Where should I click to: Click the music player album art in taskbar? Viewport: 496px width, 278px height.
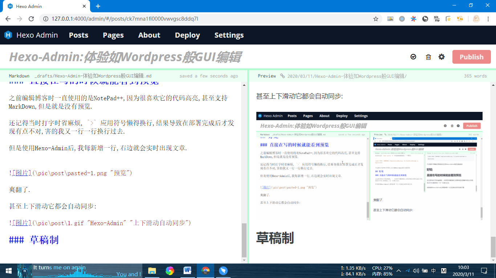[x=25, y=271]
